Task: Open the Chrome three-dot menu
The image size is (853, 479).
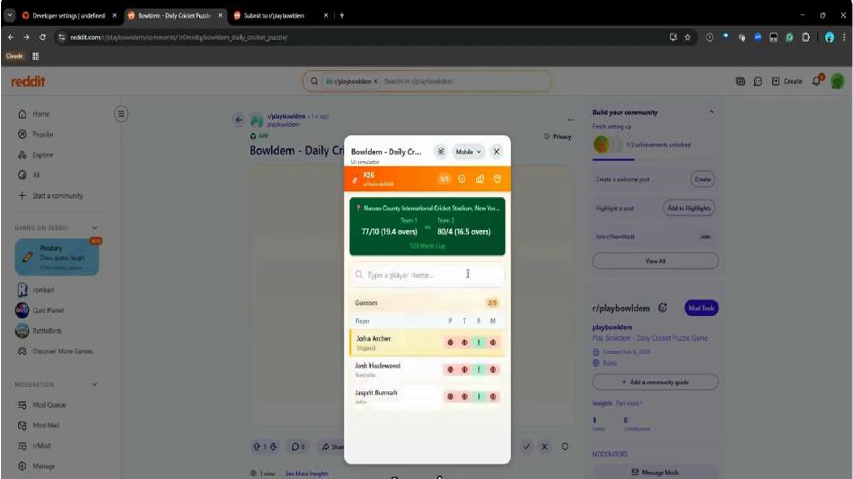Action: (844, 37)
